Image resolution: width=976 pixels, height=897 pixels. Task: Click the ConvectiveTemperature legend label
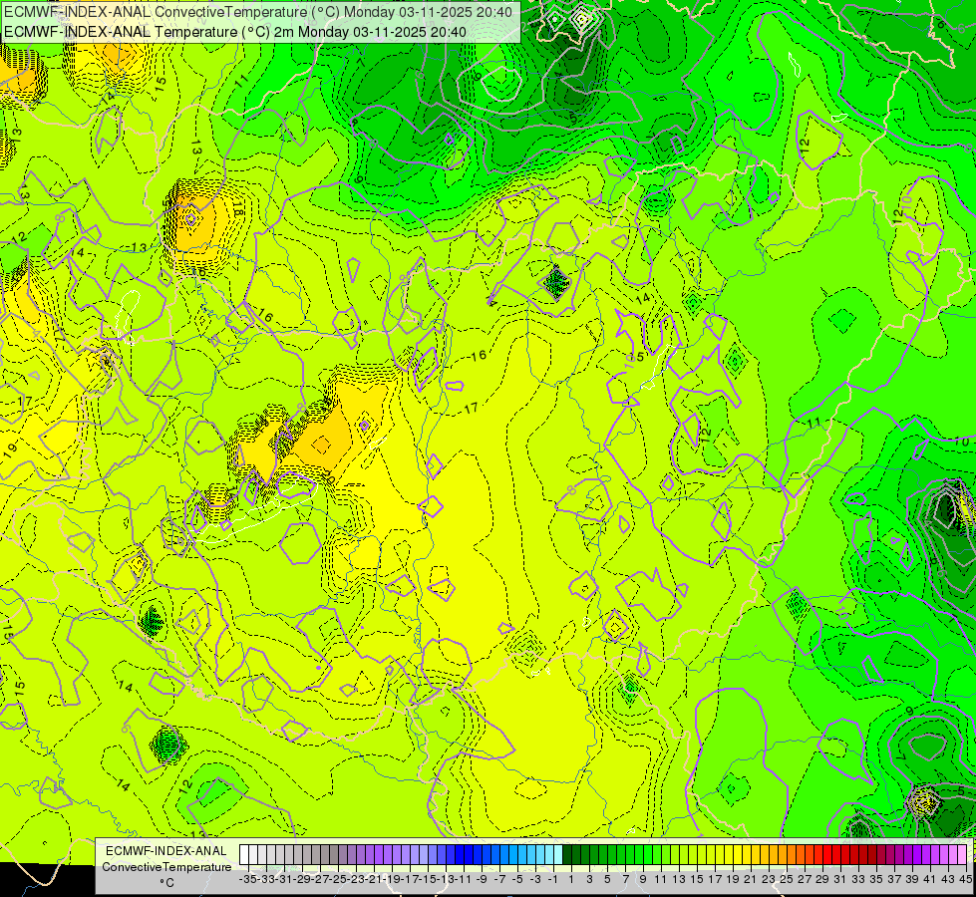tap(166, 867)
